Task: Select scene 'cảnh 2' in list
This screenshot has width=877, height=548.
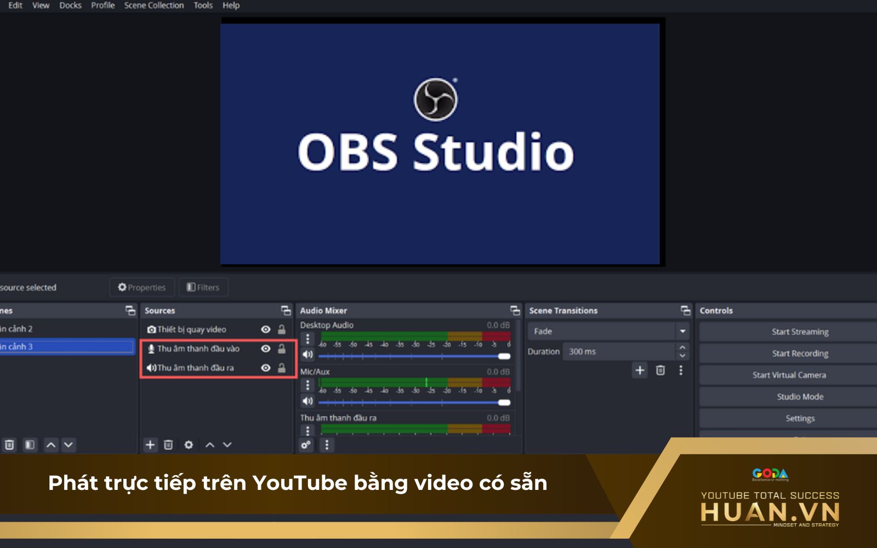Action: tap(67, 329)
